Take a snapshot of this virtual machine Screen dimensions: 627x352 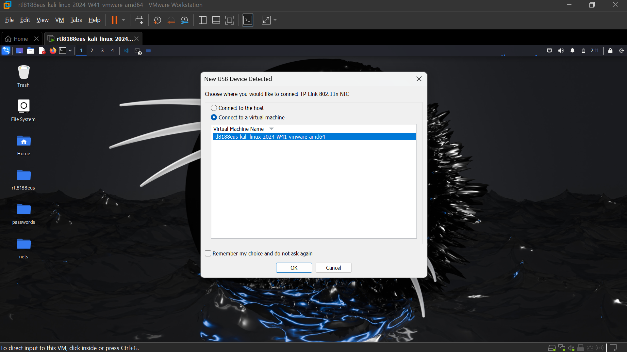(x=157, y=20)
